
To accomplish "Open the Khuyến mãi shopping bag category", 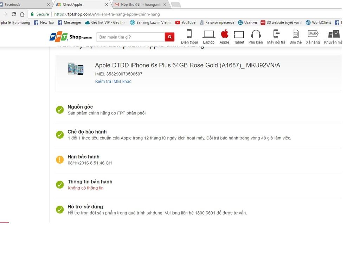I will [333, 37].
